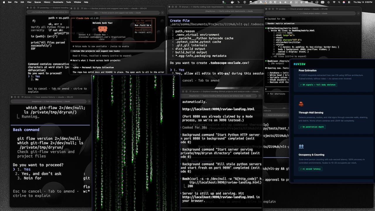Click the '5m penetration depth' badge
The image size is (375, 211).
[312, 127]
